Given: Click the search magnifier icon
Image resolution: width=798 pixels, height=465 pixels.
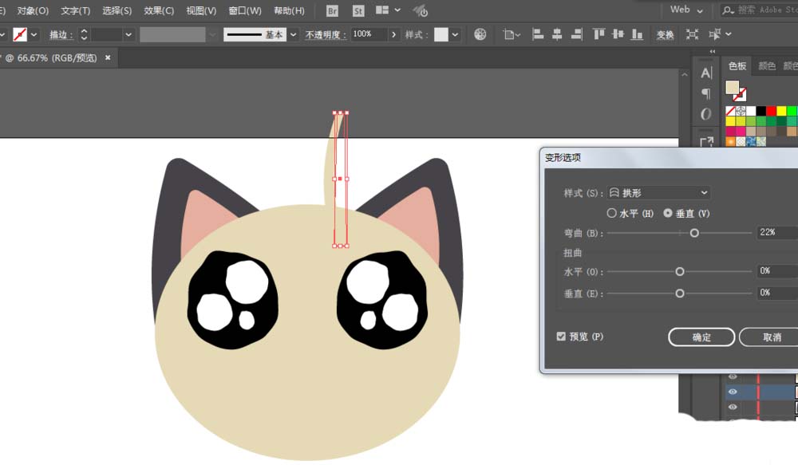Looking at the screenshot, I should pyautogui.click(x=729, y=10).
